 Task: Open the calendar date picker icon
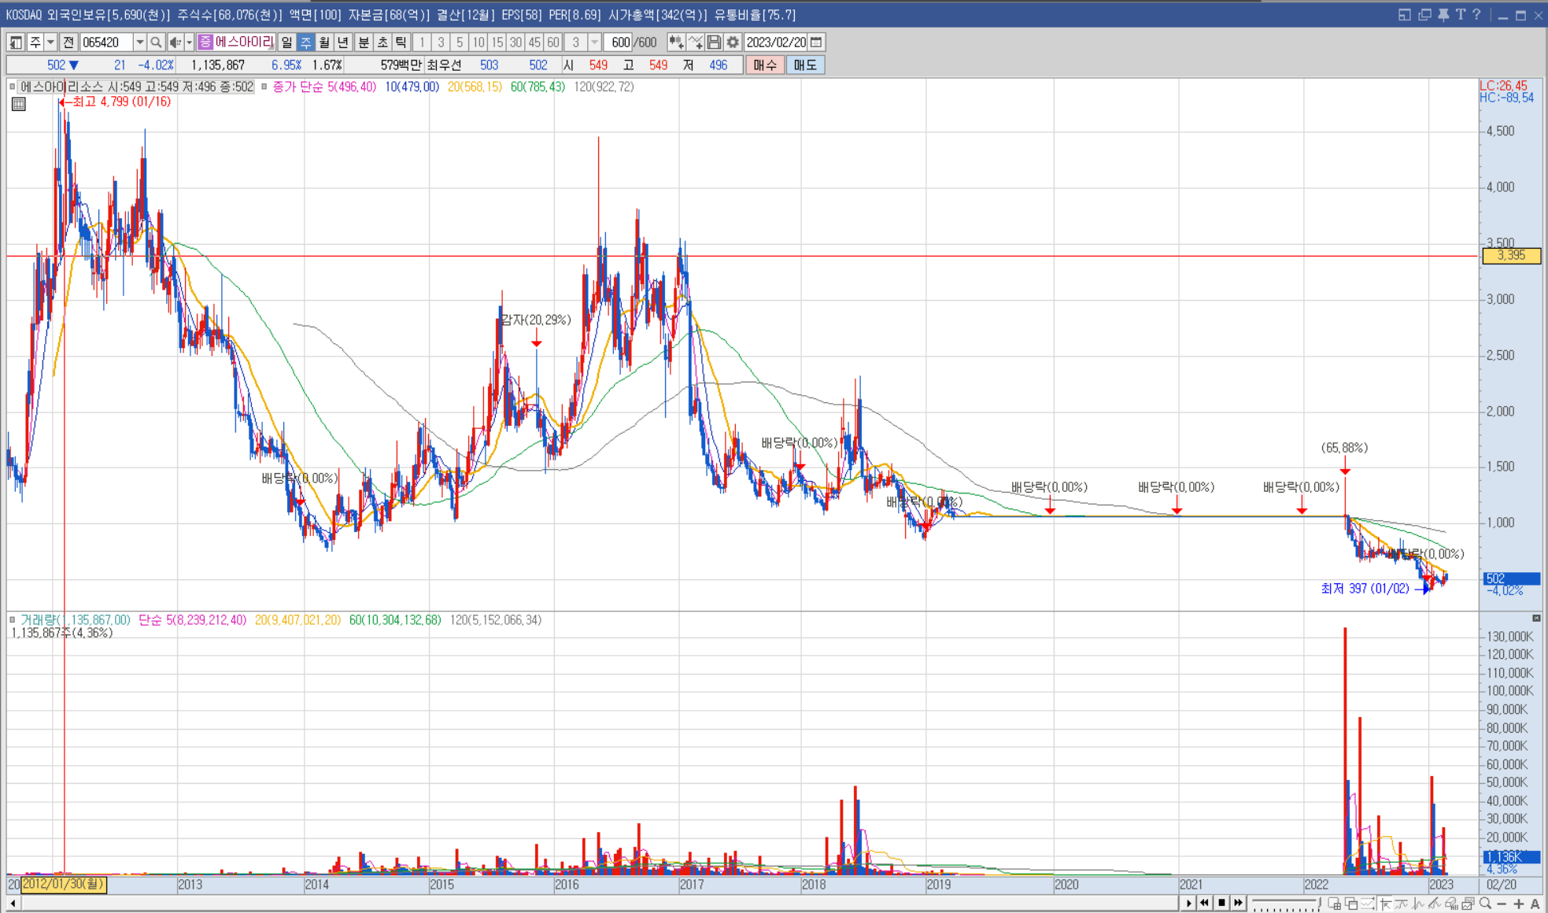tap(817, 43)
